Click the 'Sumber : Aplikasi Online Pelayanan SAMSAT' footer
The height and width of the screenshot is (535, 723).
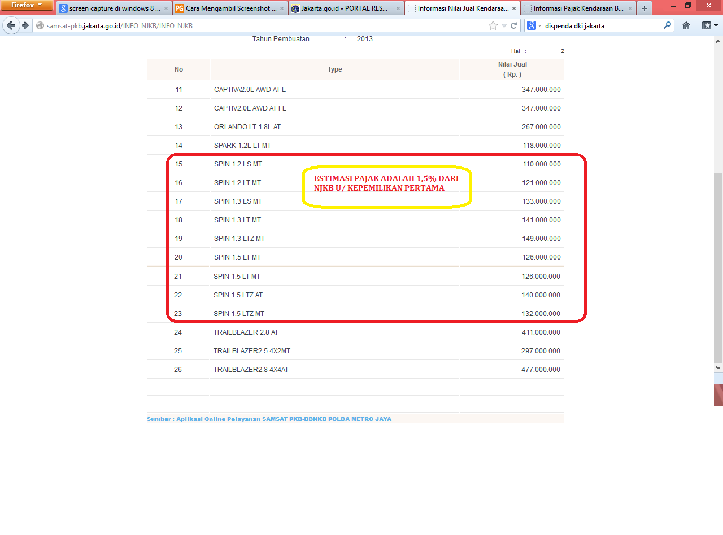tap(269, 419)
